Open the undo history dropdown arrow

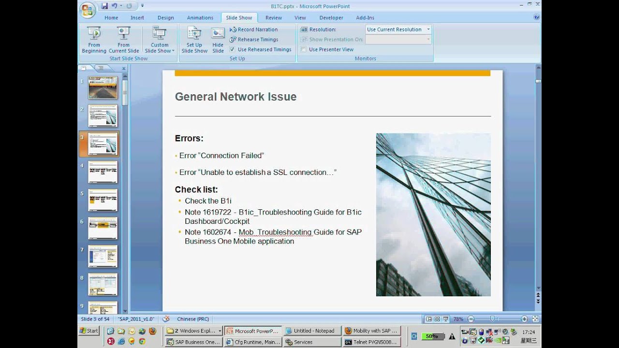121,6
